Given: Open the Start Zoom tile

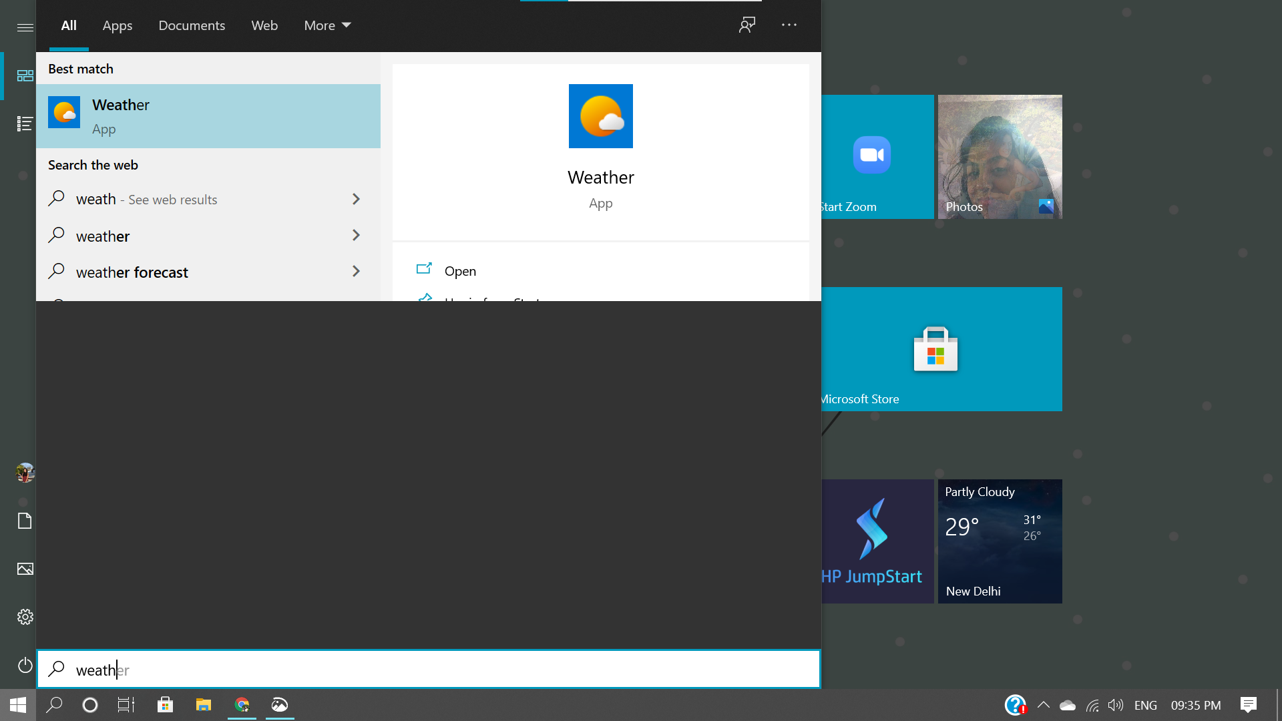Looking at the screenshot, I should pyautogui.click(x=877, y=157).
